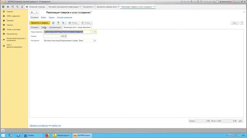
Task: Go to Начальная страница tab
Action: tap(36, 7)
